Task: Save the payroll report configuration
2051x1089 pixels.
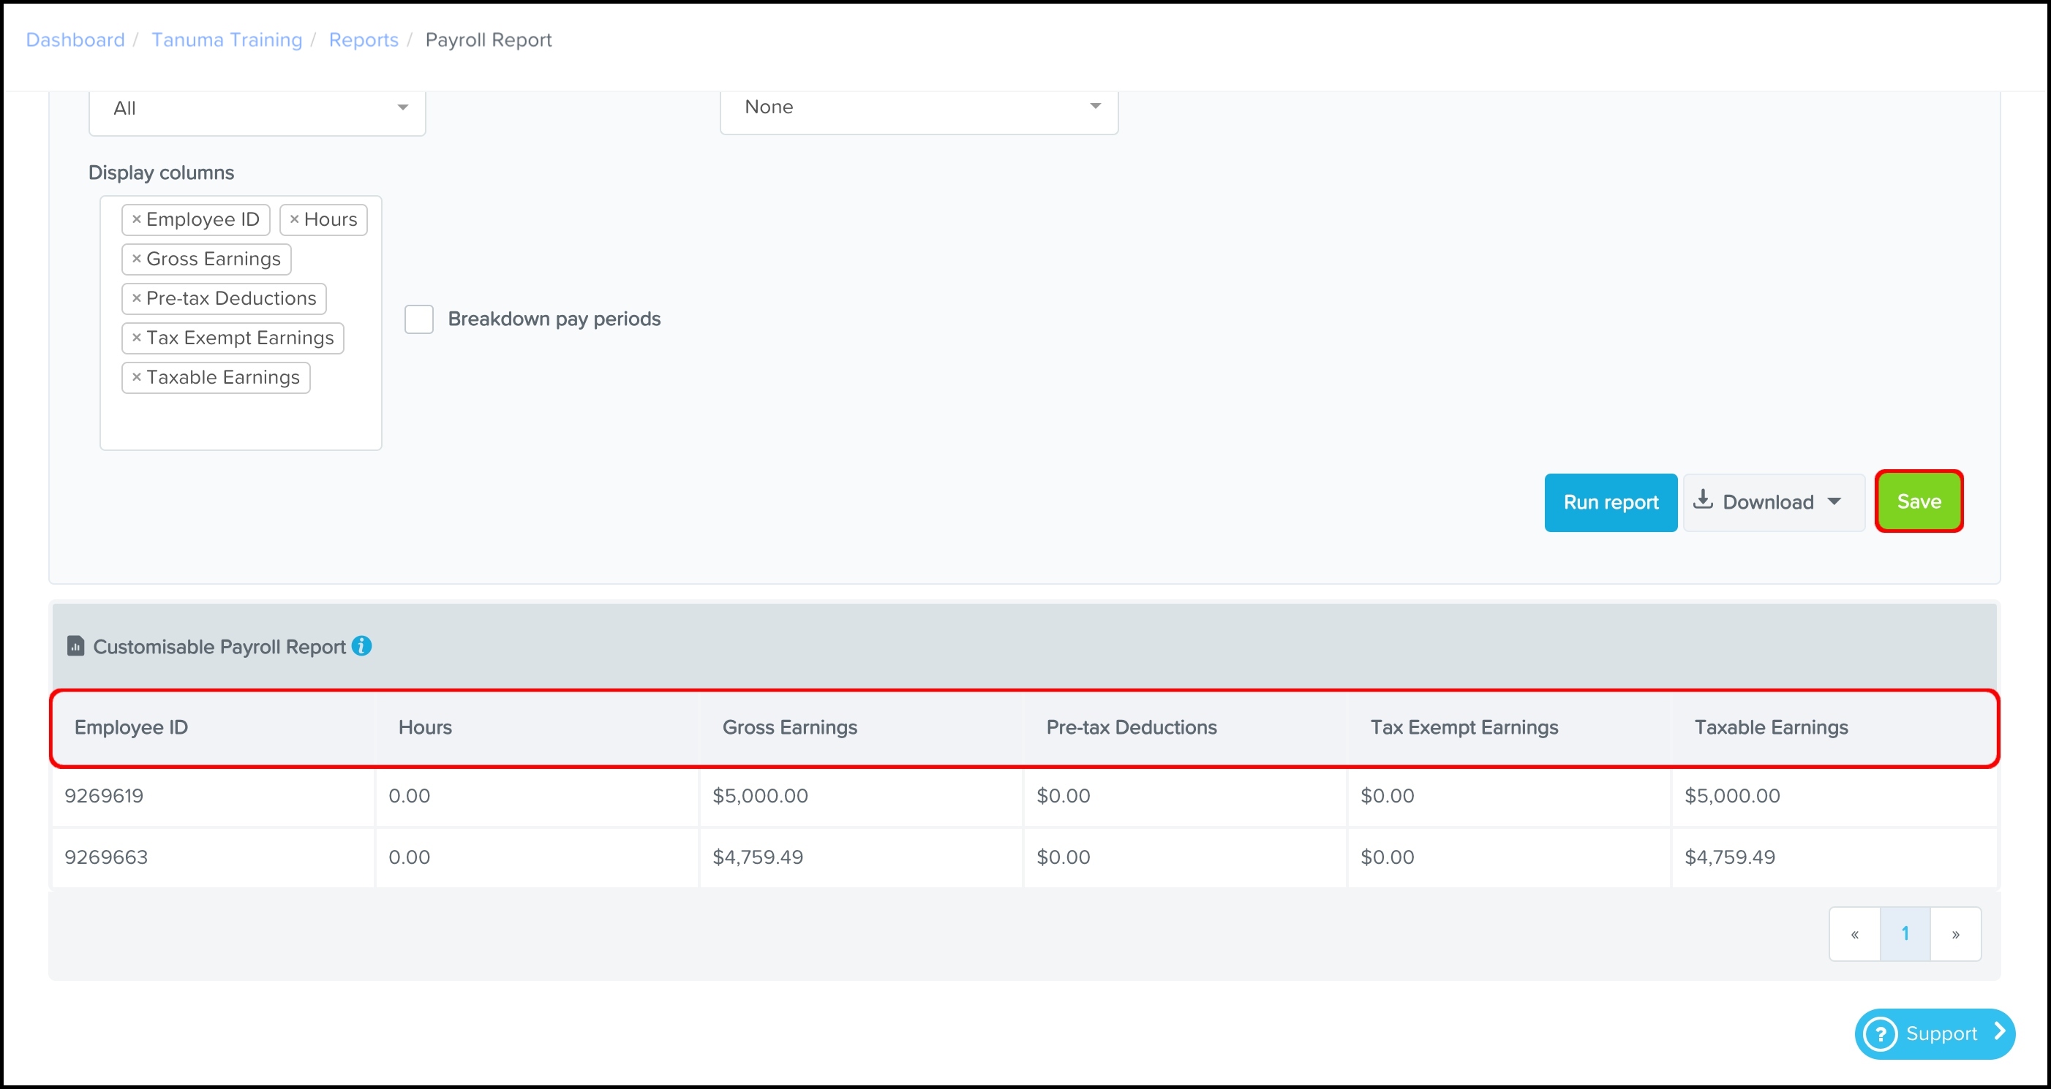Action: click(x=1918, y=501)
